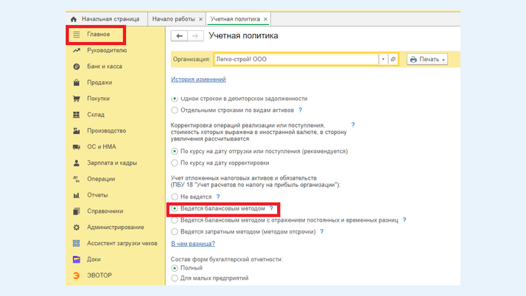Go back with the left arrow button
Screen dimensions: 526x296
(x=179, y=36)
